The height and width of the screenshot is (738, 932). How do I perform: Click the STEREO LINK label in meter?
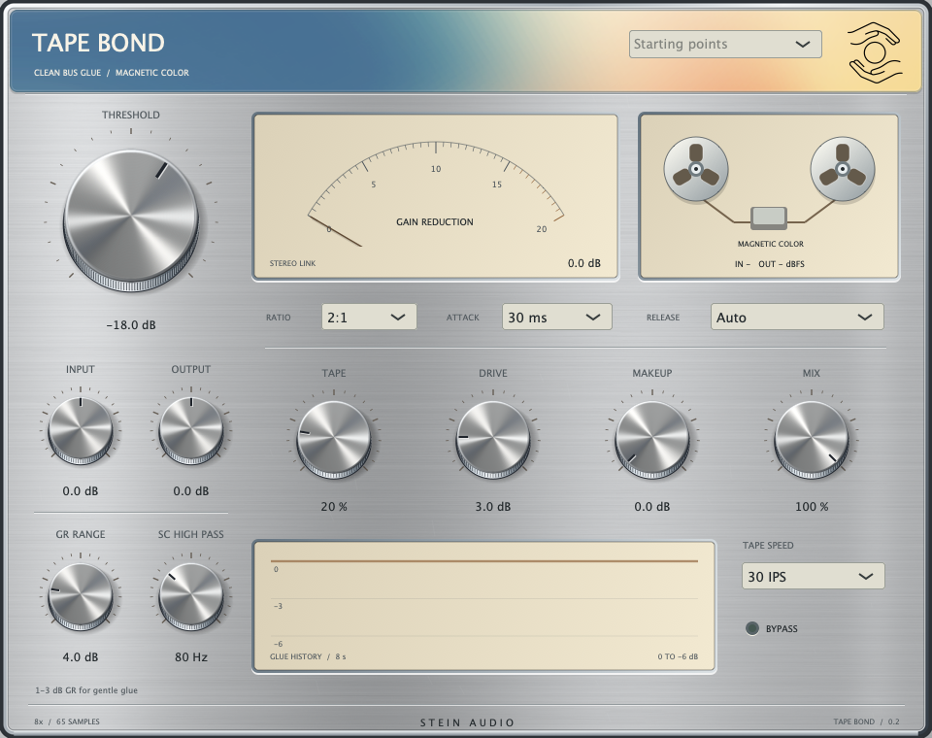292,263
